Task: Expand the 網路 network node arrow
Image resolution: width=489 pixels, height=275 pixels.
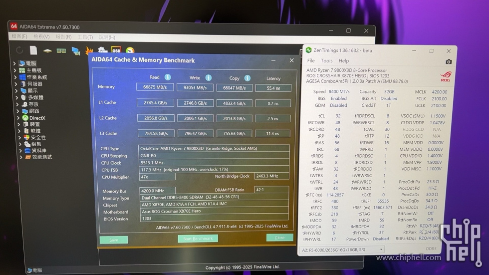Action: coord(18,111)
